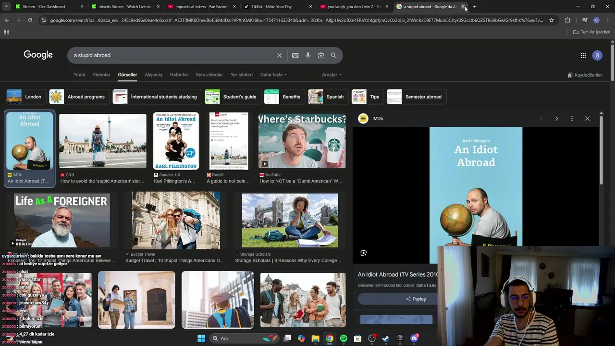Go to Google homepage via logo
Screen dimensions: 615x346
(x=38, y=55)
